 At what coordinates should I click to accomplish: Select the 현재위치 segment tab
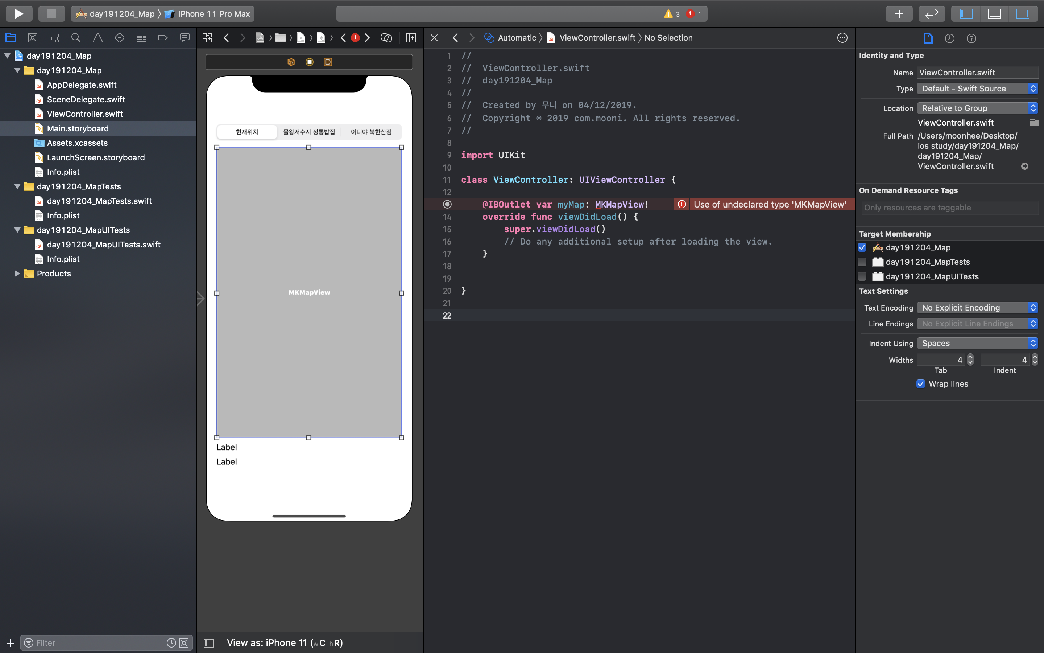point(247,132)
